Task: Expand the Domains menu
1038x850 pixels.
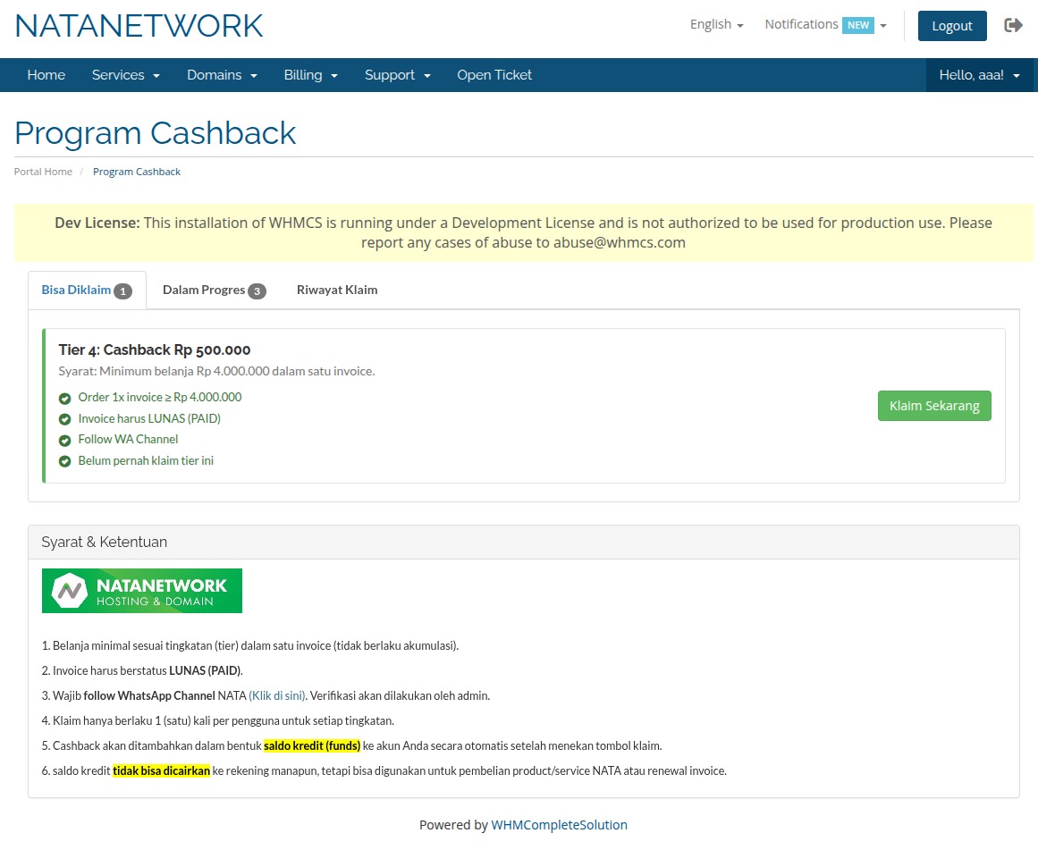Action: (222, 75)
